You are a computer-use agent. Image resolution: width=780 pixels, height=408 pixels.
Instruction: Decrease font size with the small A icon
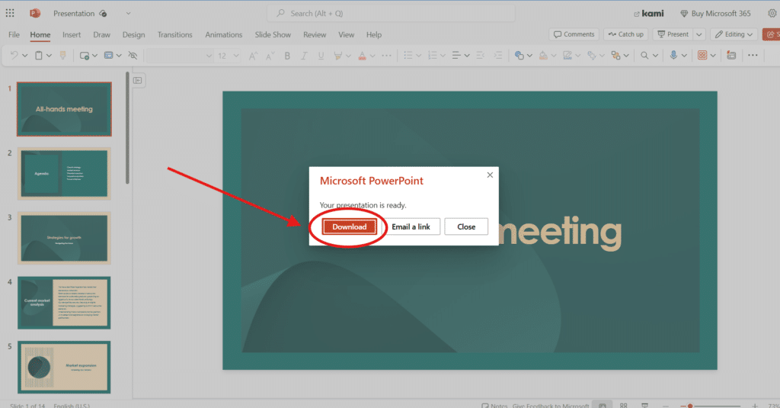[x=270, y=56]
